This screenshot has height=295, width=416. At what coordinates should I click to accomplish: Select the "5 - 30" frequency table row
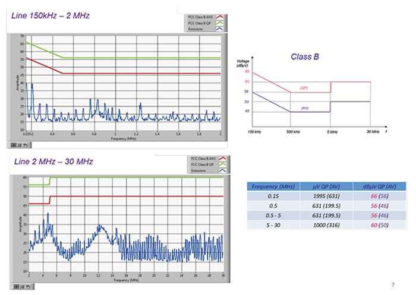(x=273, y=225)
